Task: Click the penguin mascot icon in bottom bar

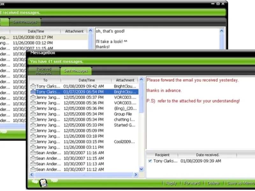Action: point(43,183)
